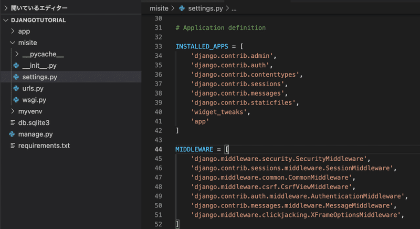
Task: Click the CsrfViewMiddleware string
Action: [271, 186]
